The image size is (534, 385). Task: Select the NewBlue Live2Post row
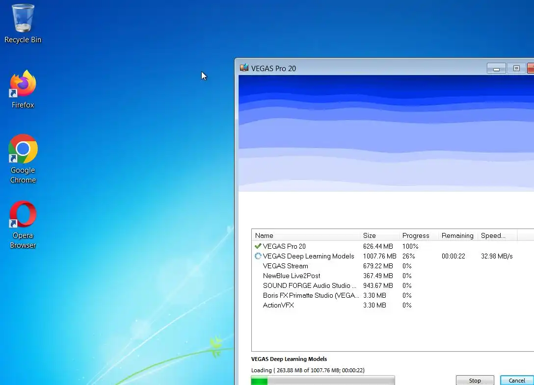[393, 276]
